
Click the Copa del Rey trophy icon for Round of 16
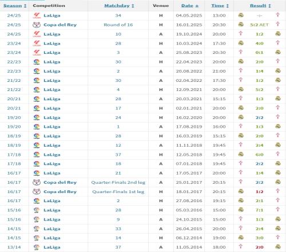click(x=37, y=25)
